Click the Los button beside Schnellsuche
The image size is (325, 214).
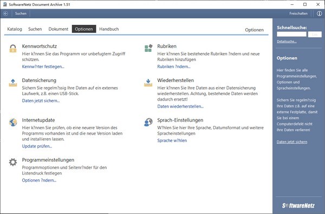click(315, 35)
